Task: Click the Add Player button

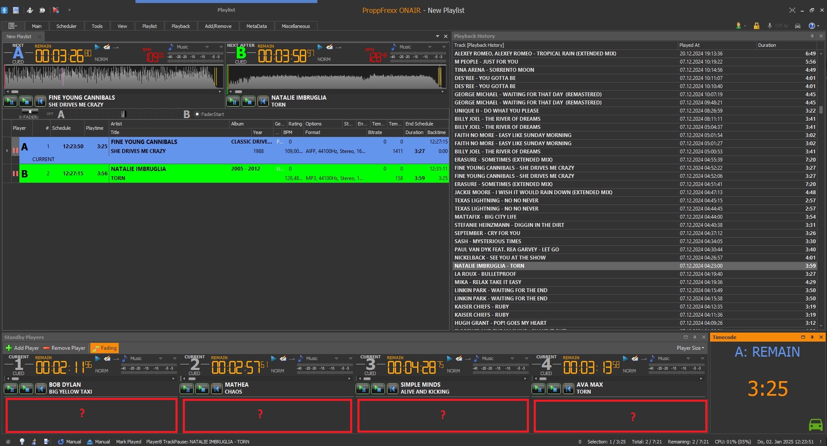Action: click(x=22, y=348)
